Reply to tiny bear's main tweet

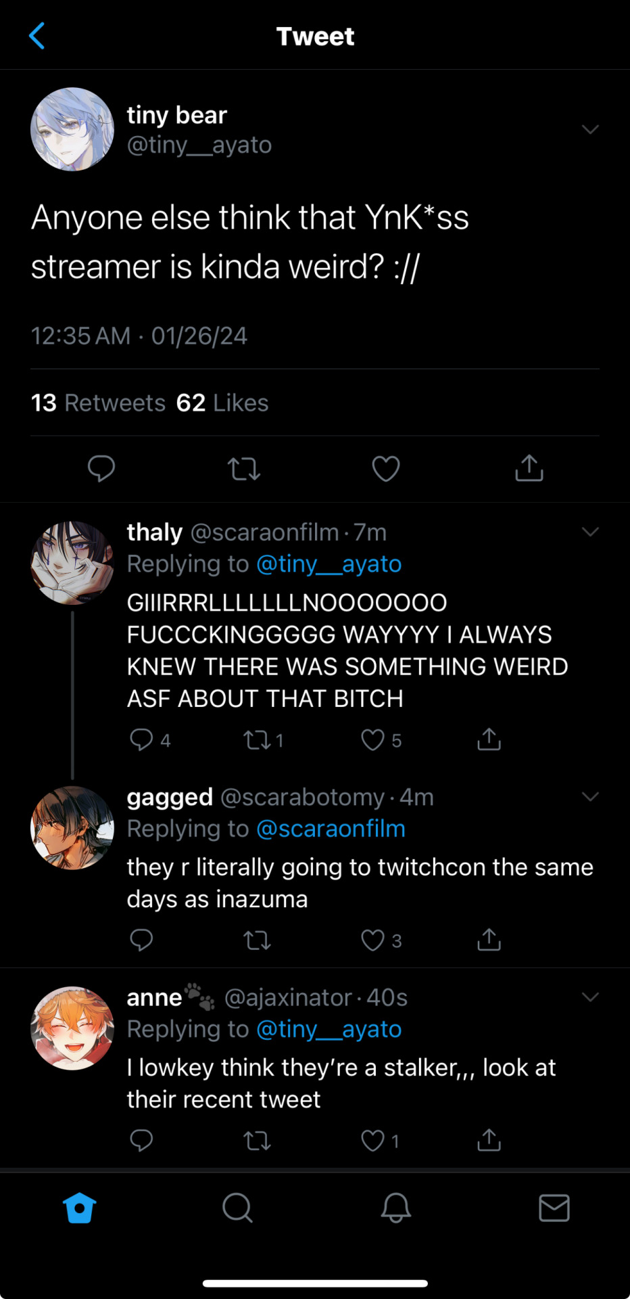101,468
